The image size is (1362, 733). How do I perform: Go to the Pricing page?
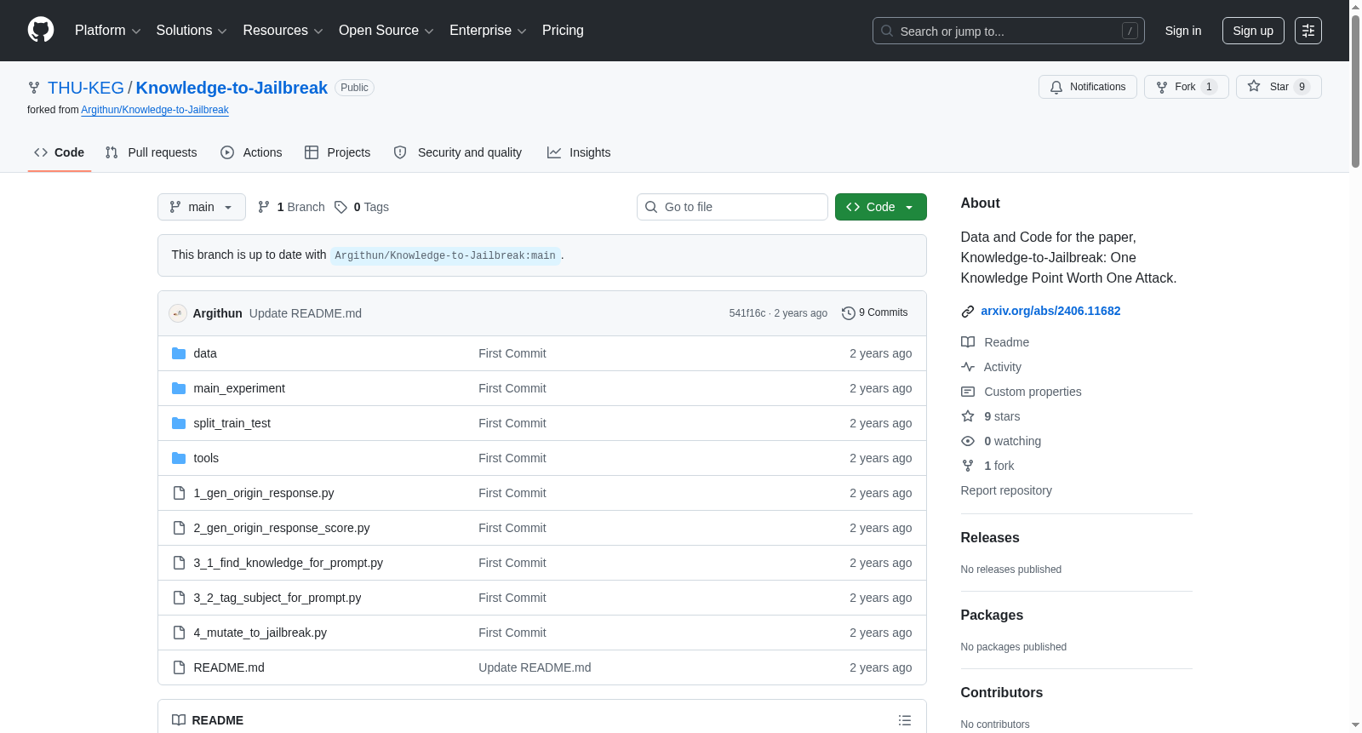(563, 31)
